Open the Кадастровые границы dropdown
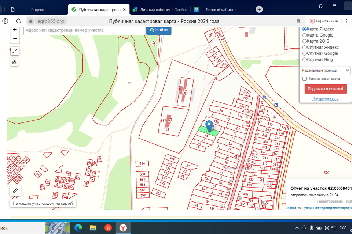This screenshot has width=352, height=234. point(326,70)
